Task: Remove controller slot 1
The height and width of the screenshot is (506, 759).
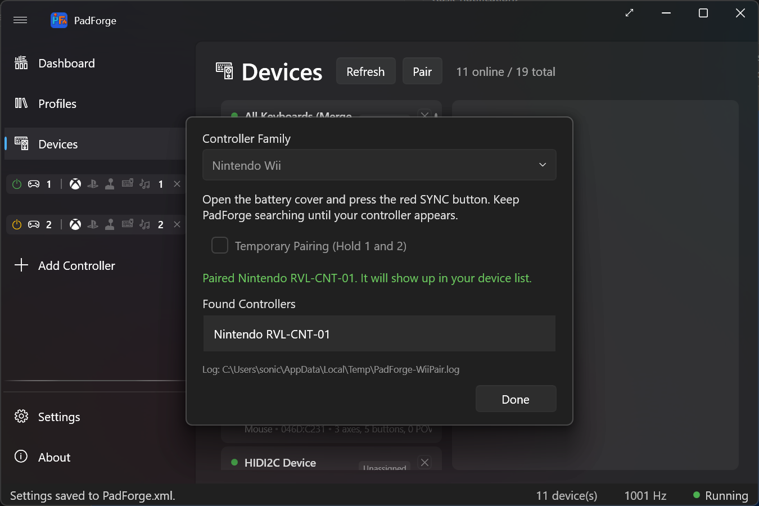Action: (177, 184)
